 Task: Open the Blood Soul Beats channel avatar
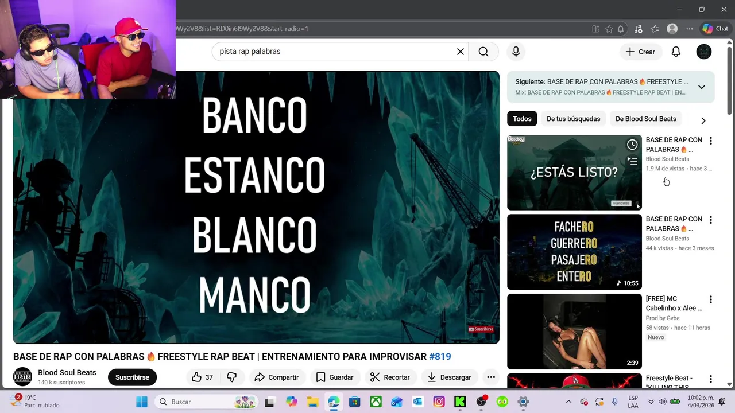click(x=22, y=377)
